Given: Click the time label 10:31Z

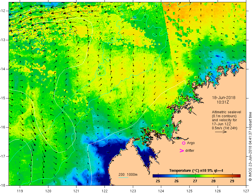Looking at the screenshot, I should pos(223,102).
